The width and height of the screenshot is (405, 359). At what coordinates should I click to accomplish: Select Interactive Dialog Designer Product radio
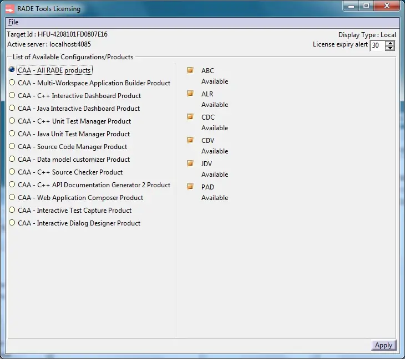(12, 223)
